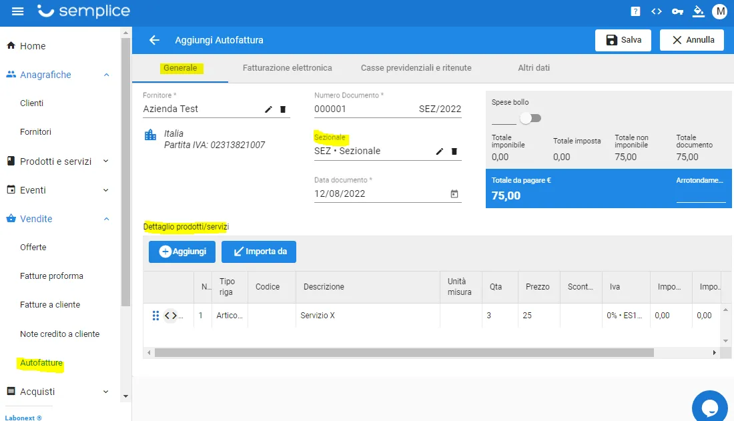Screen dimensions: 734x421
Task: Open the chat support bubble
Action: pyautogui.click(x=710, y=406)
